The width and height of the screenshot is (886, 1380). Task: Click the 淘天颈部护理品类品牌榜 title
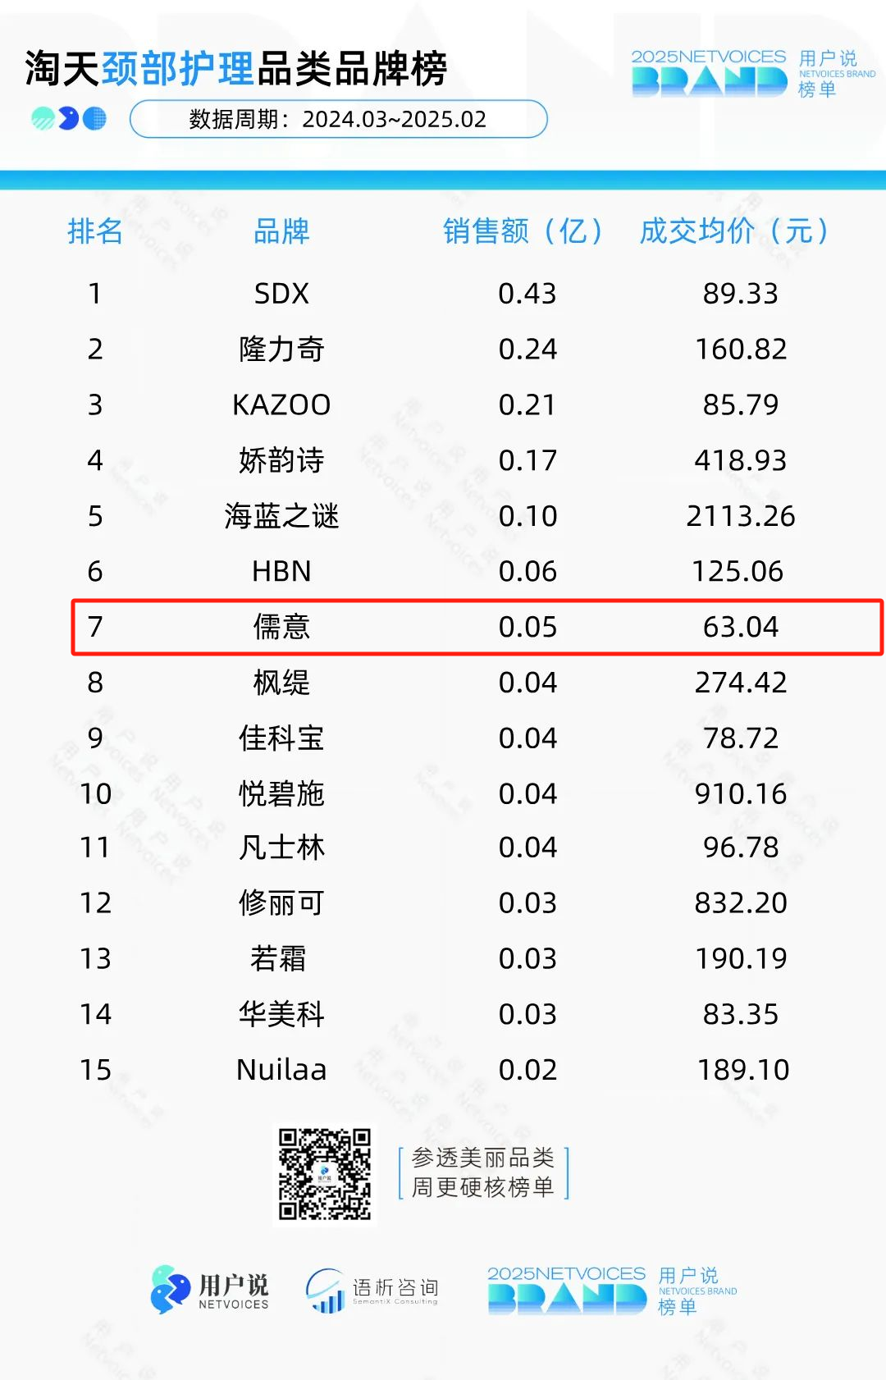[x=236, y=68]
